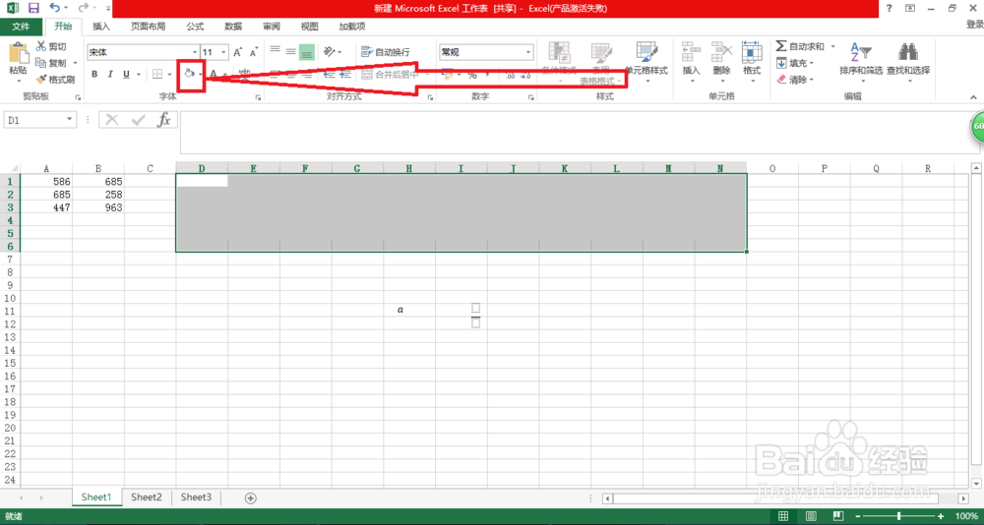Click the Clear (清除) eraser icon

point(781,80)
